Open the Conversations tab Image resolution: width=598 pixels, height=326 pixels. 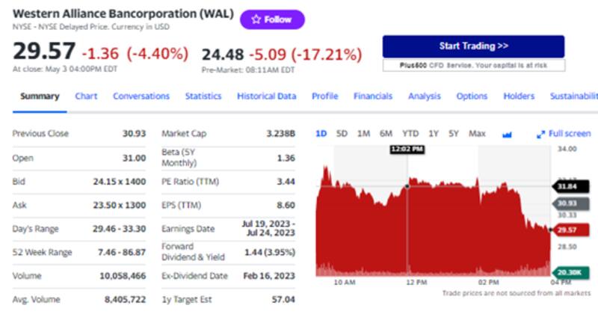click(141, 96)
